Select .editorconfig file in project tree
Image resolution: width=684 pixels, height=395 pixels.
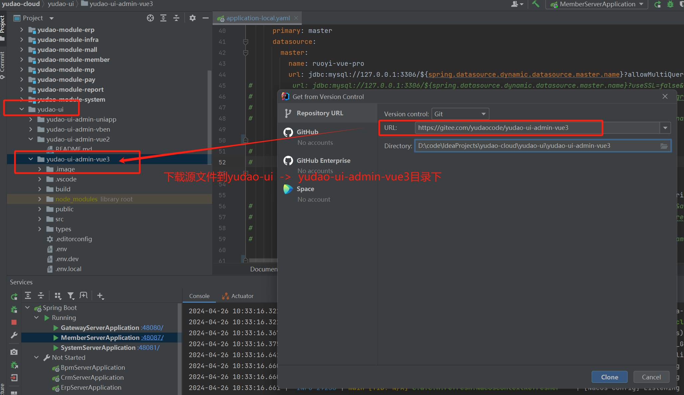pyautogui.click(x=74, y=239)
